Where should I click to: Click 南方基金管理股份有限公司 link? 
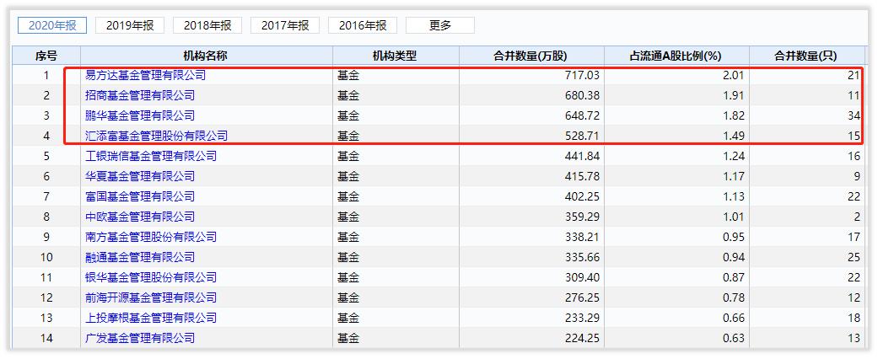[x=151, y=237]
